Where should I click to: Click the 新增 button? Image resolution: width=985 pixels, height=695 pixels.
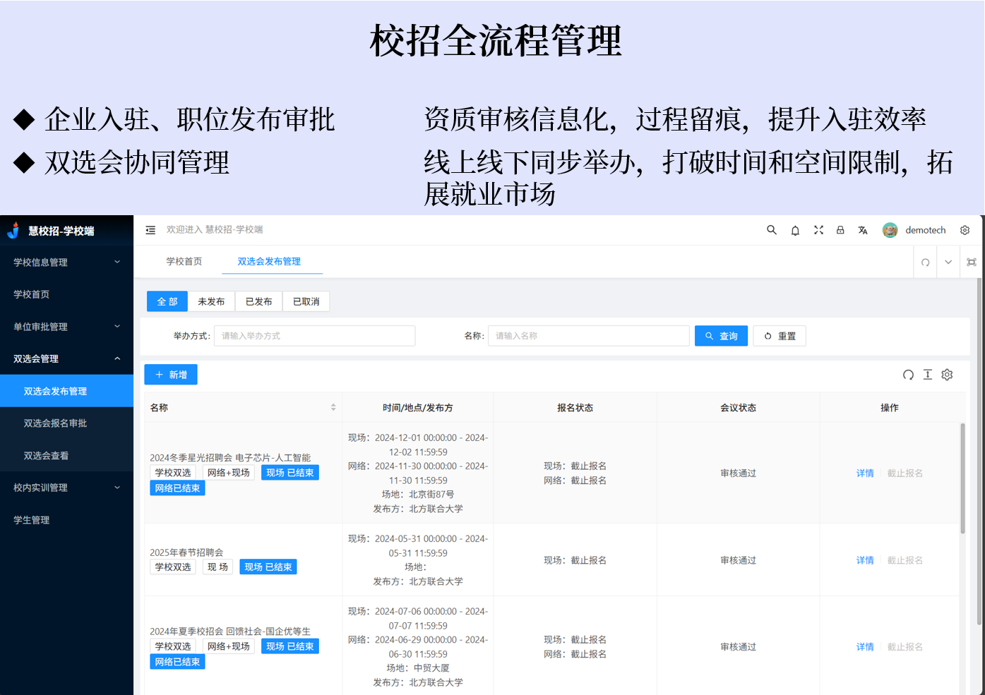tap(171, 375)
